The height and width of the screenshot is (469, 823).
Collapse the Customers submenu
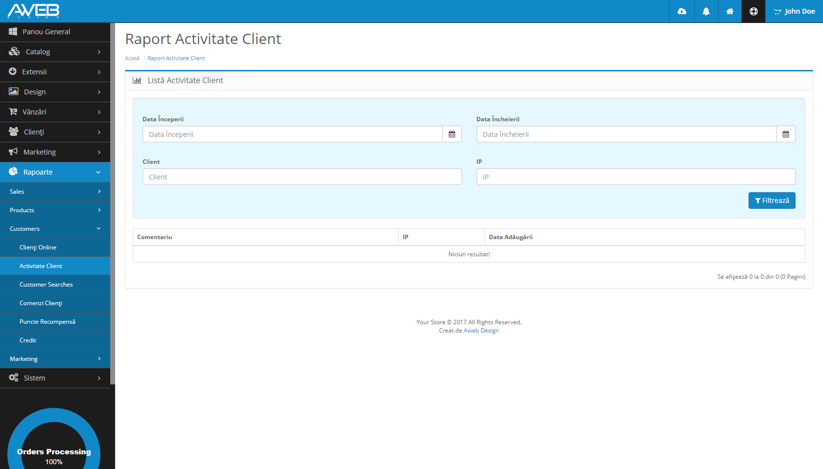click(55, 229)
